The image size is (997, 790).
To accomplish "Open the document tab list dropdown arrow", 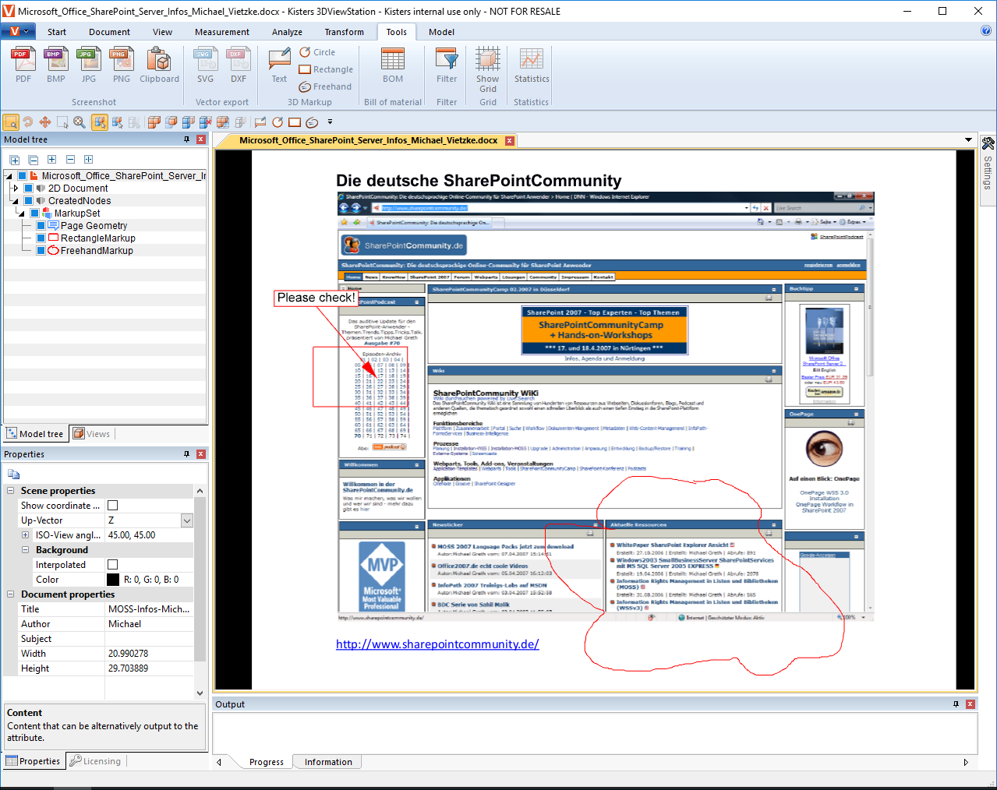I will (x=968, y=140).
